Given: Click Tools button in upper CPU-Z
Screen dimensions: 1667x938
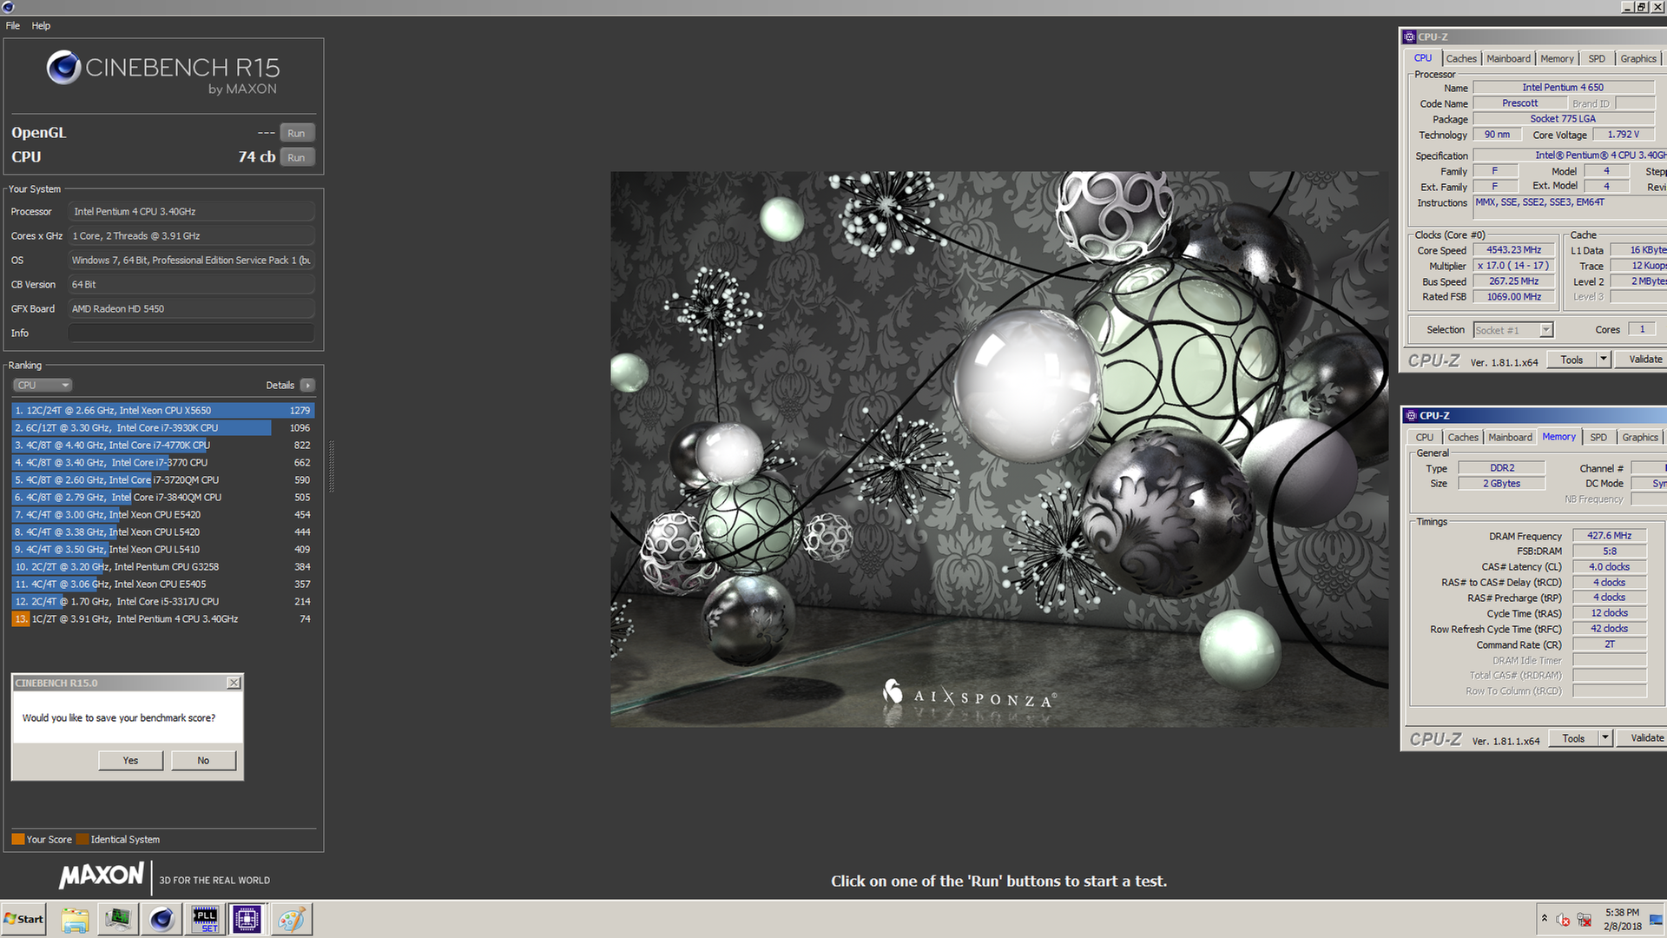Looking at the screenshot, I should 1571,360.
